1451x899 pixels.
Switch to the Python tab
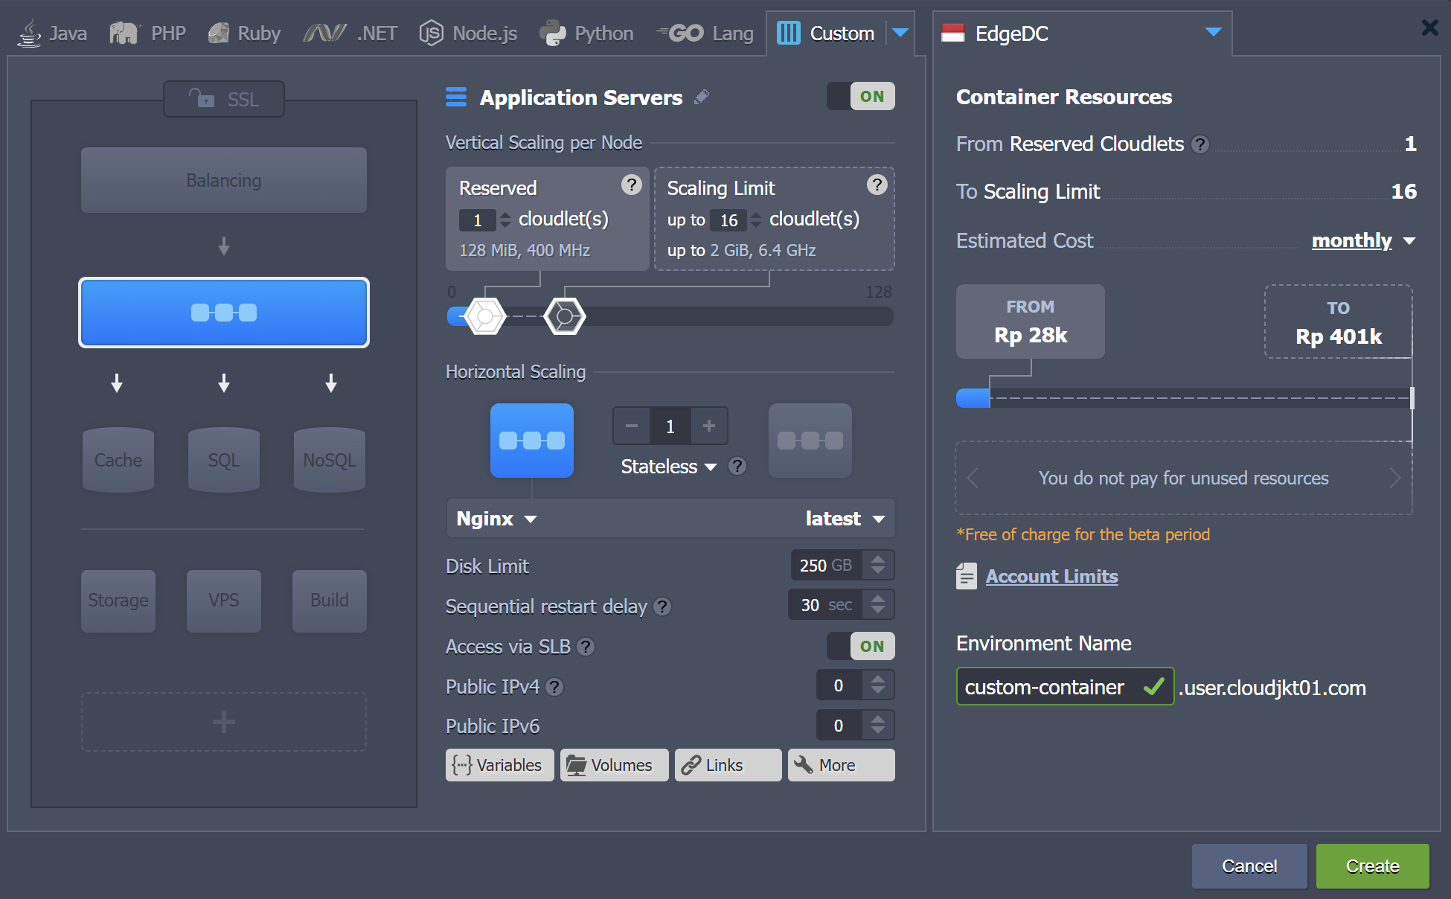[586, 33]
